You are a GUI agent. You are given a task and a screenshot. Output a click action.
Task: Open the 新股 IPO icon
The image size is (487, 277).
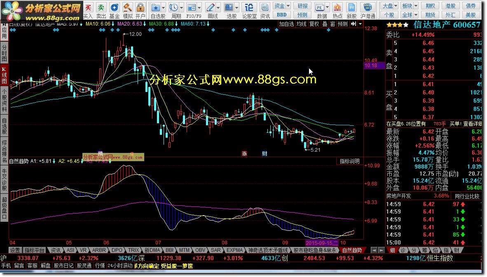(351, 7)
